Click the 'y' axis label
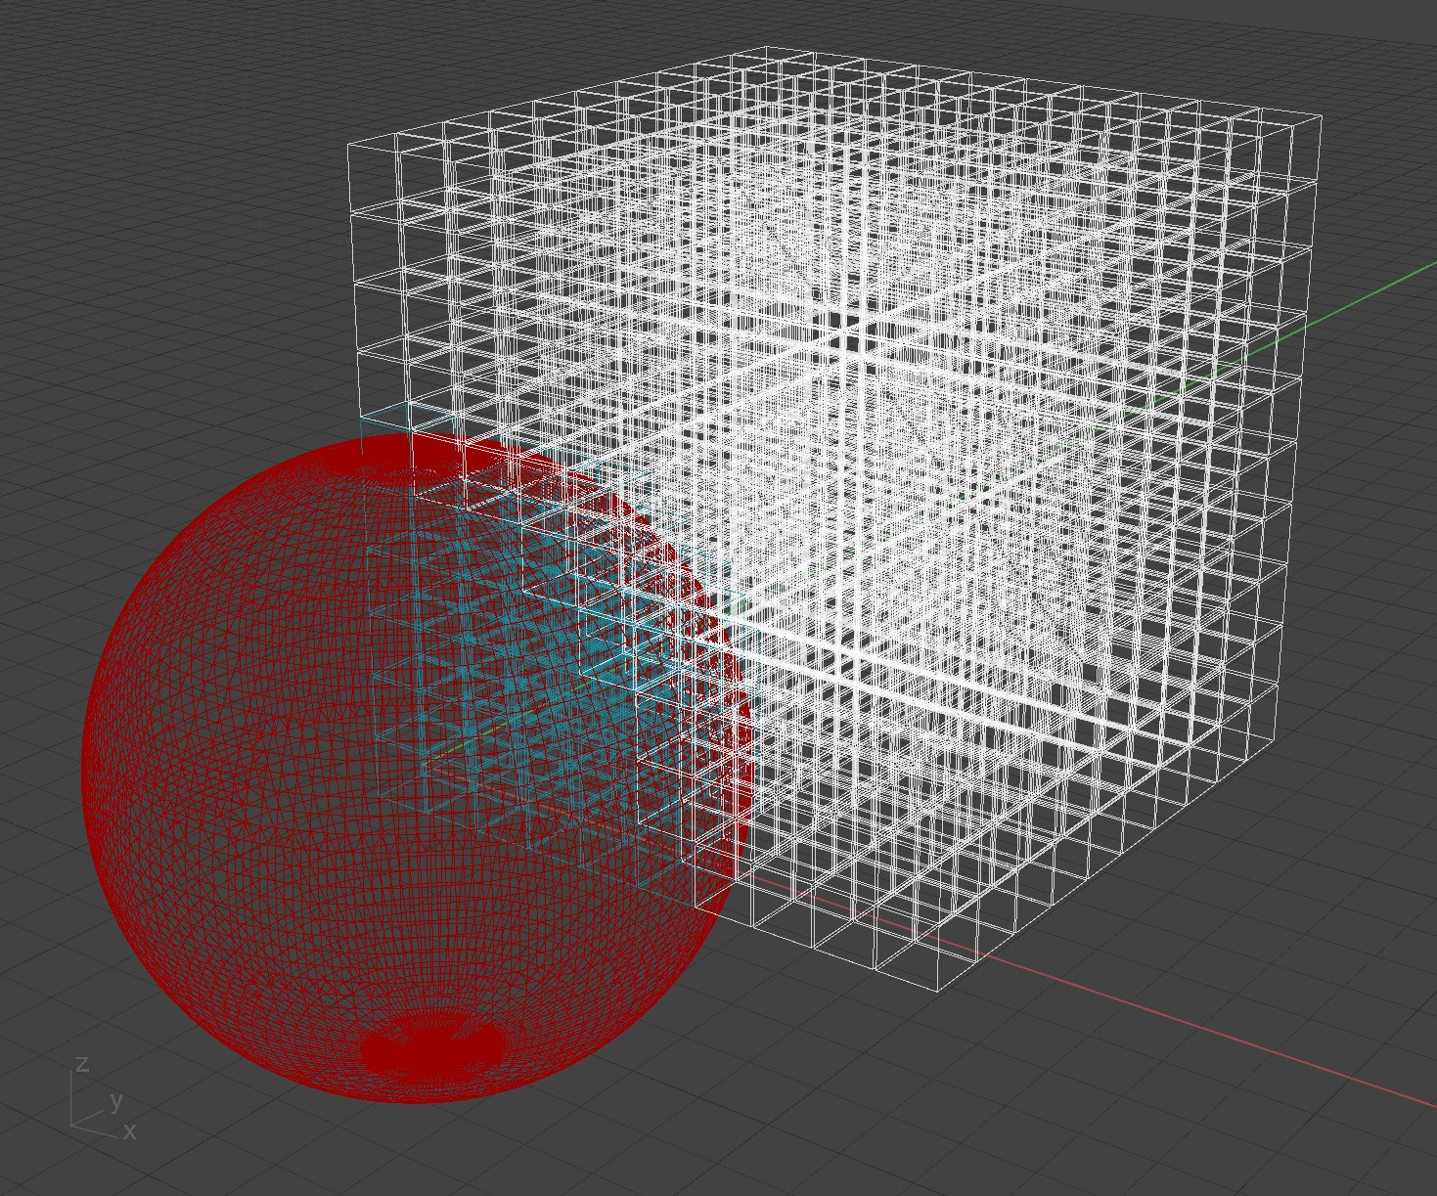Viewport: 1437px width, 1196px height. (x=116, y=1102)
